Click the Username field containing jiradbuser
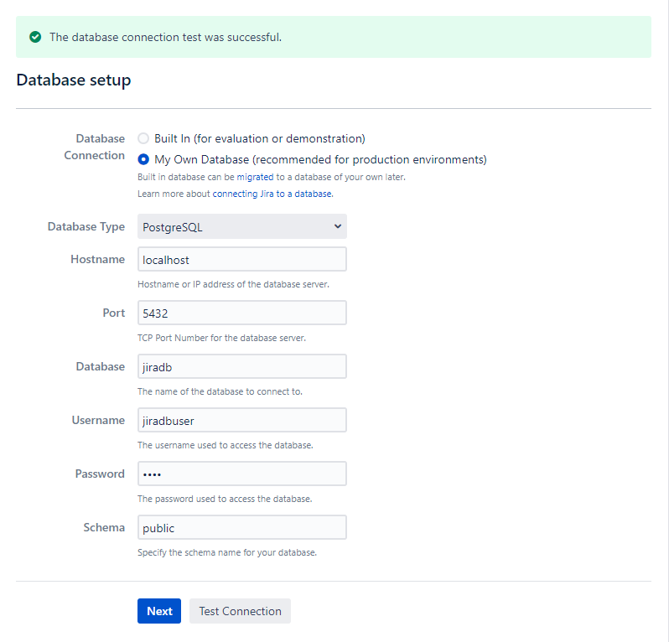Screen dimensions: 669x642 pos(242,421)
